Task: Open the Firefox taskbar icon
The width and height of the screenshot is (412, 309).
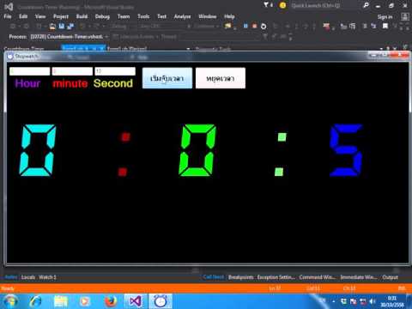Action: pyautogui.click(x=111, y=301)
